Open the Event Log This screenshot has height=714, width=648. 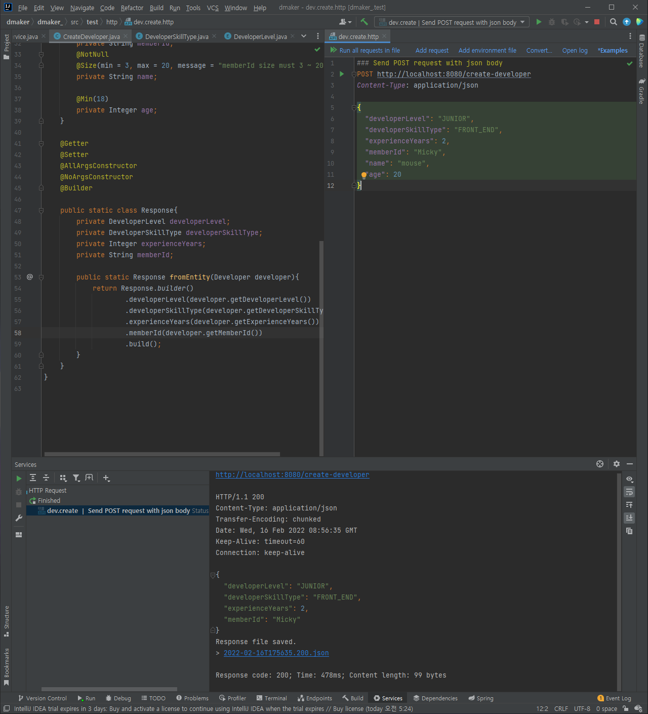(614, 698)
